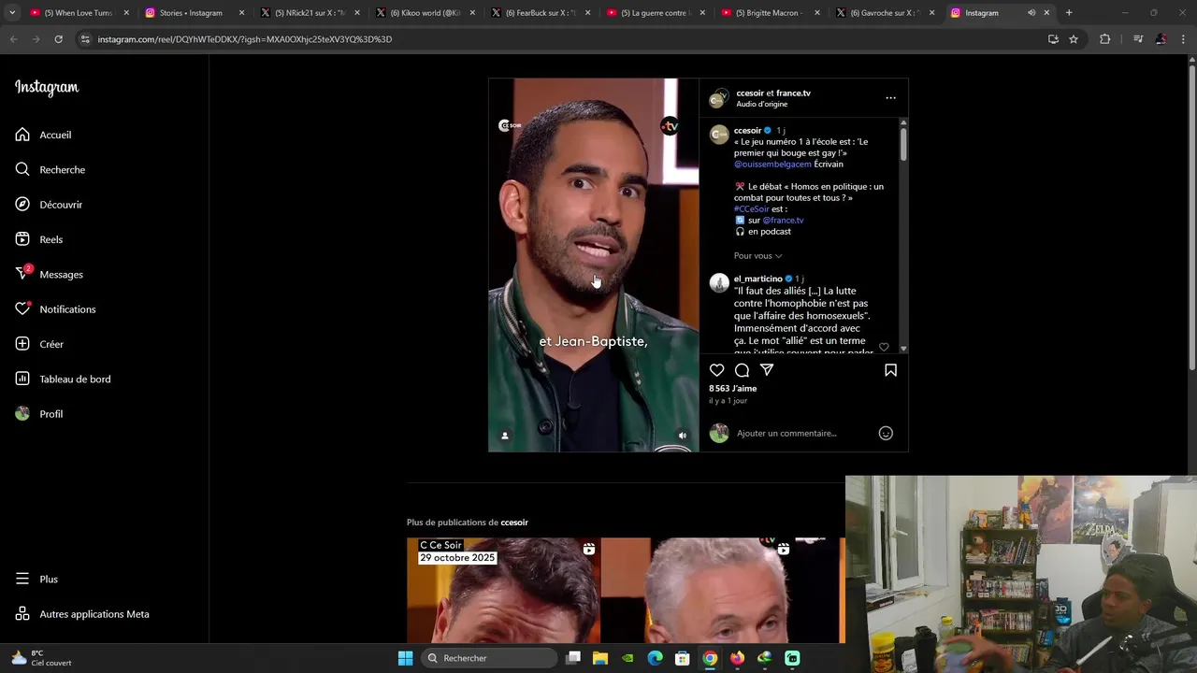Like el_marticino's comment
The height and width of the screenshot is (673, 1197).
click(884, 347)
